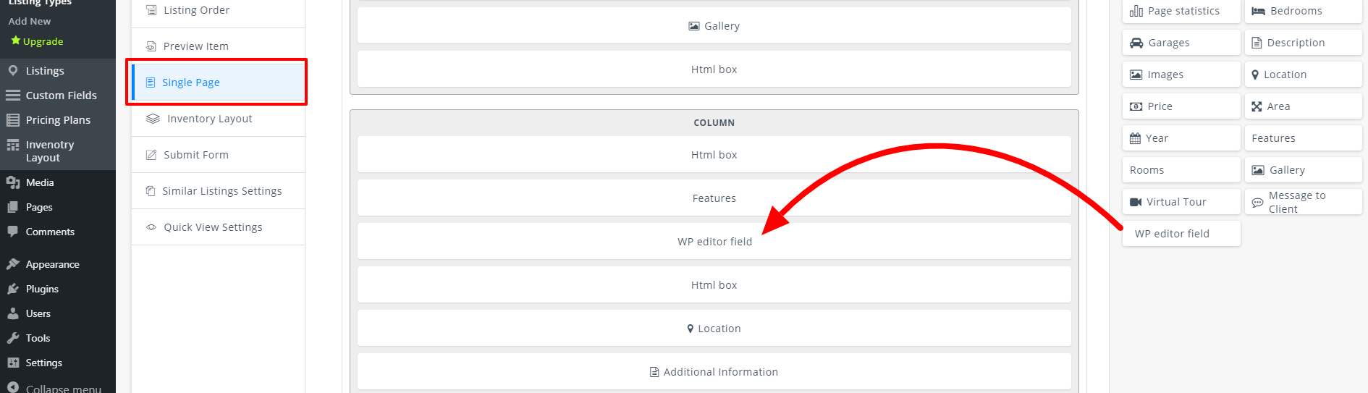1368x393 pixels.
Task: Click the Upgrade link
Action: coord(43,41)
